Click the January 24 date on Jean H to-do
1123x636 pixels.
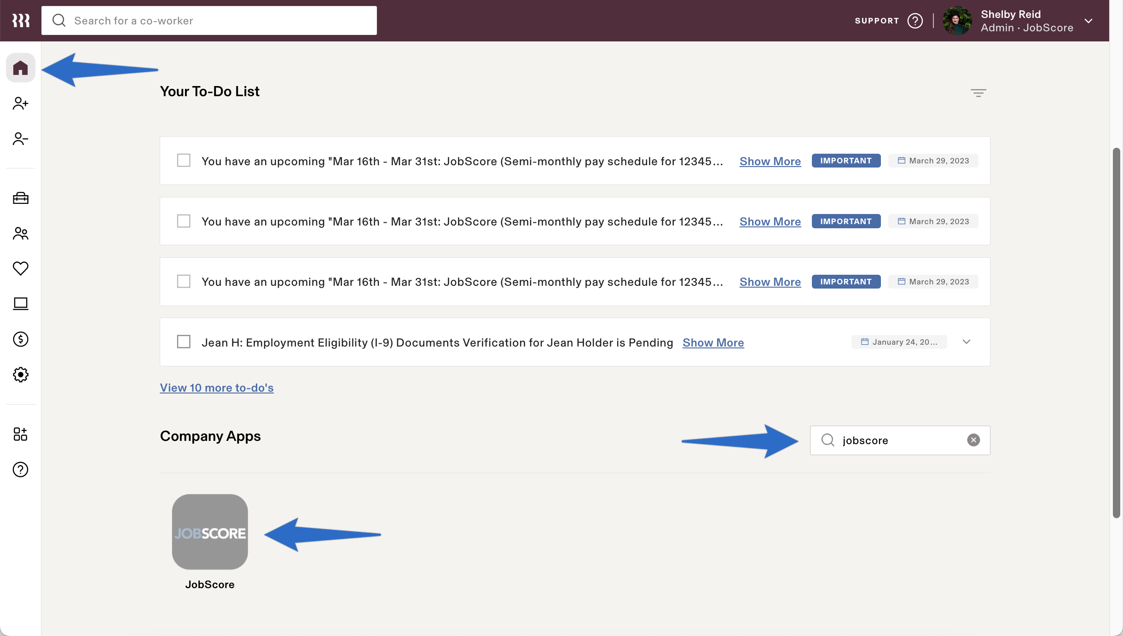tap(899, 342)
